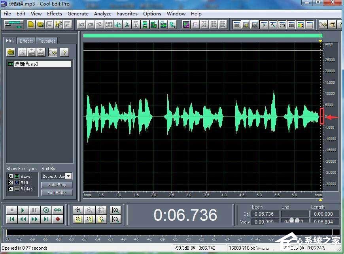Toggle the Video file type checkbox
This screenshot has height=254, width=344.
[10, 189]
